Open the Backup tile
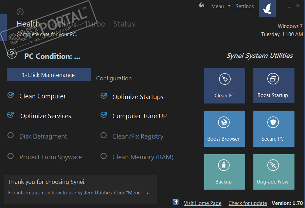This screenshot has height=208, width=305. click(x=225, y=172)
